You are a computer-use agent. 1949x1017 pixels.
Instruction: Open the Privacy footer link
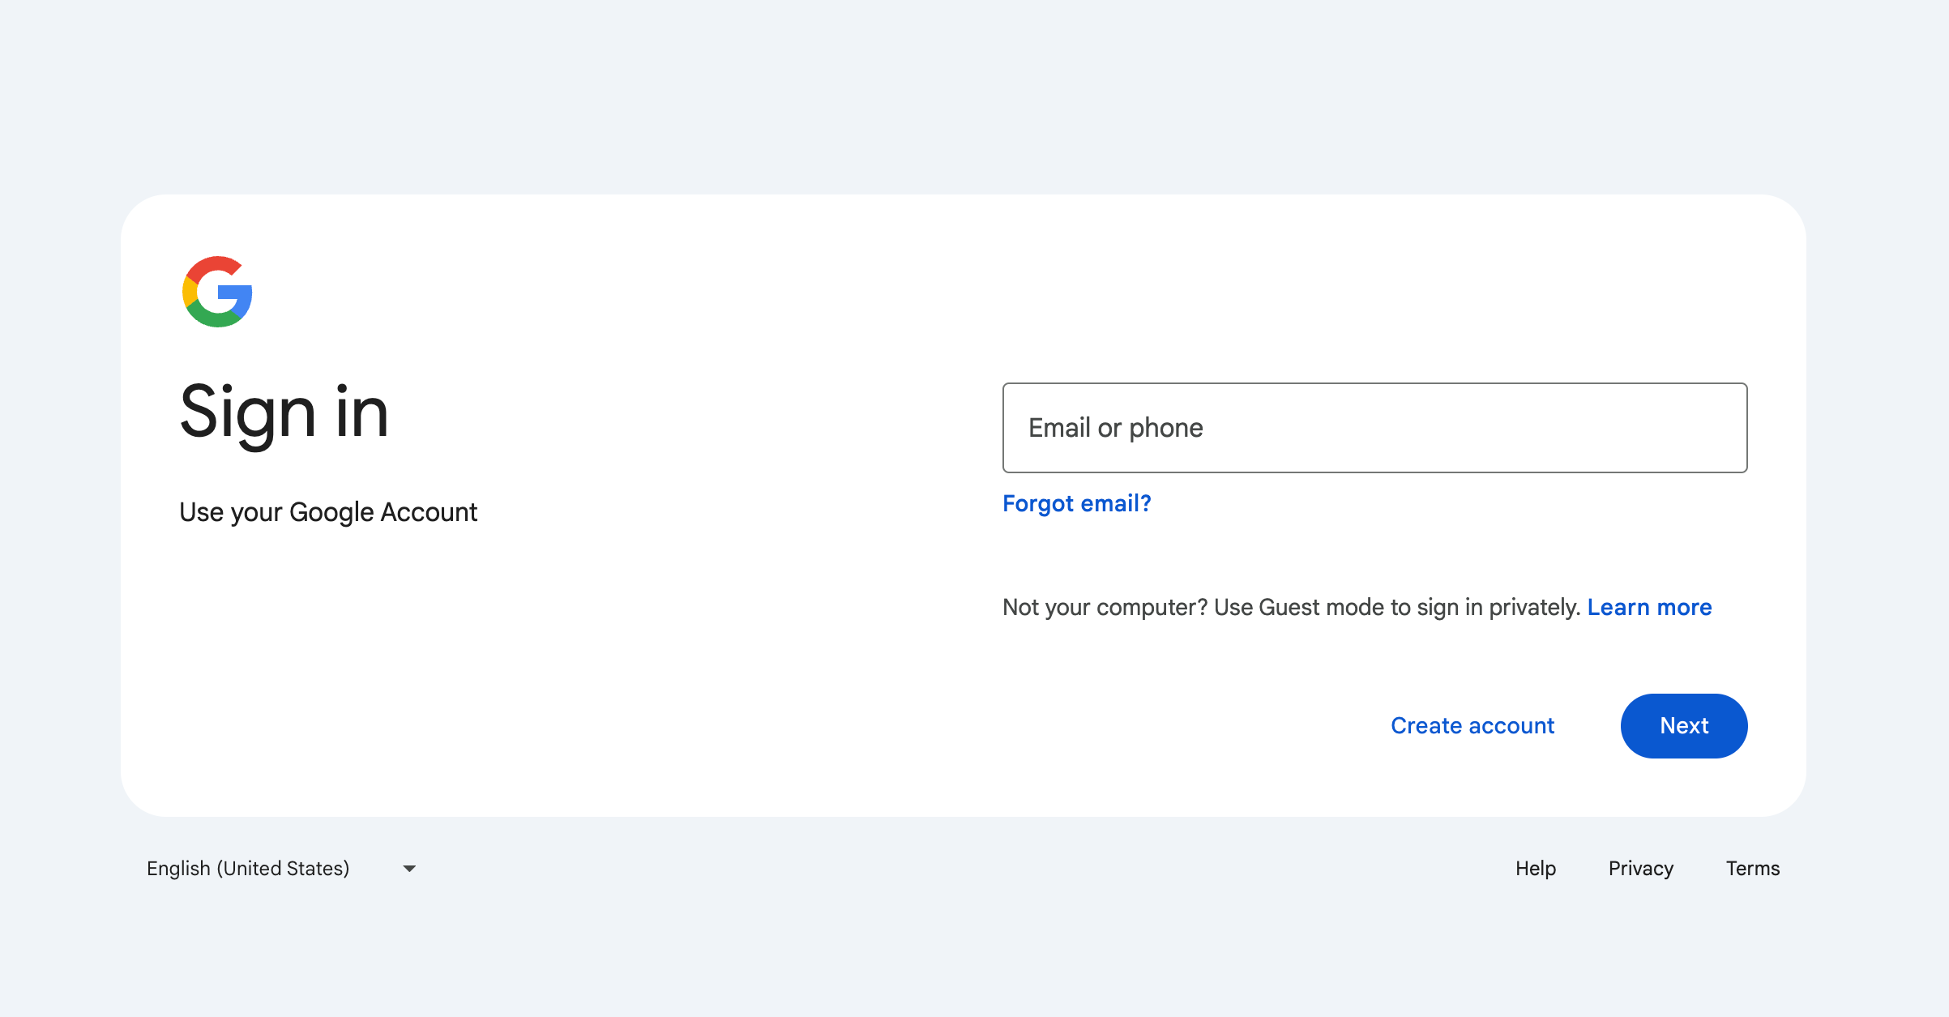click(x=1641, y=869)
